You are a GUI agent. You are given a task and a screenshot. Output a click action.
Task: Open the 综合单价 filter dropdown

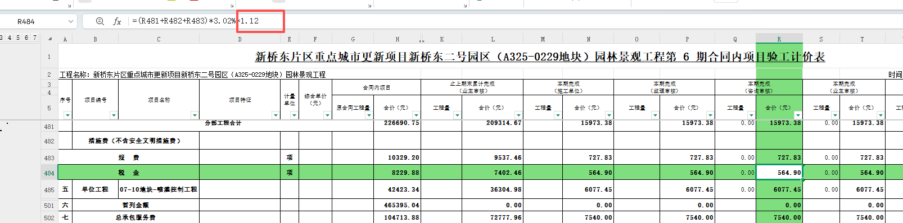pyautogui.click(x=327, y=115)
